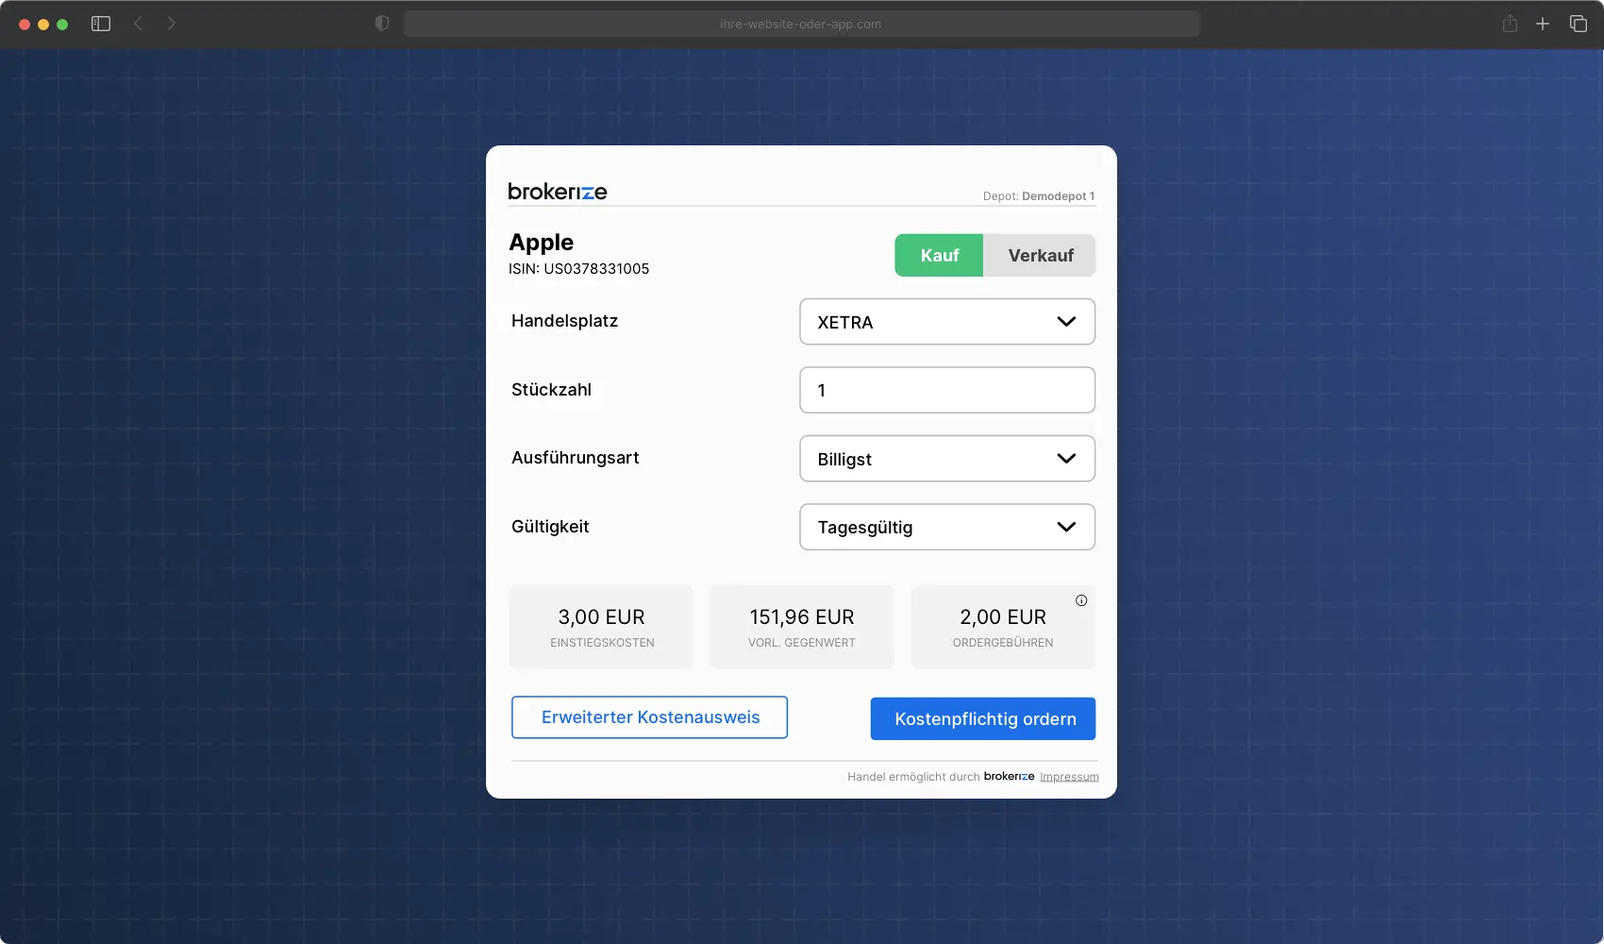Open the Impressum link

tap(1069, 776)
